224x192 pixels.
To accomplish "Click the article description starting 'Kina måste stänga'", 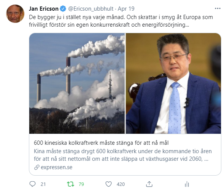I will click(x=123, y=155).
